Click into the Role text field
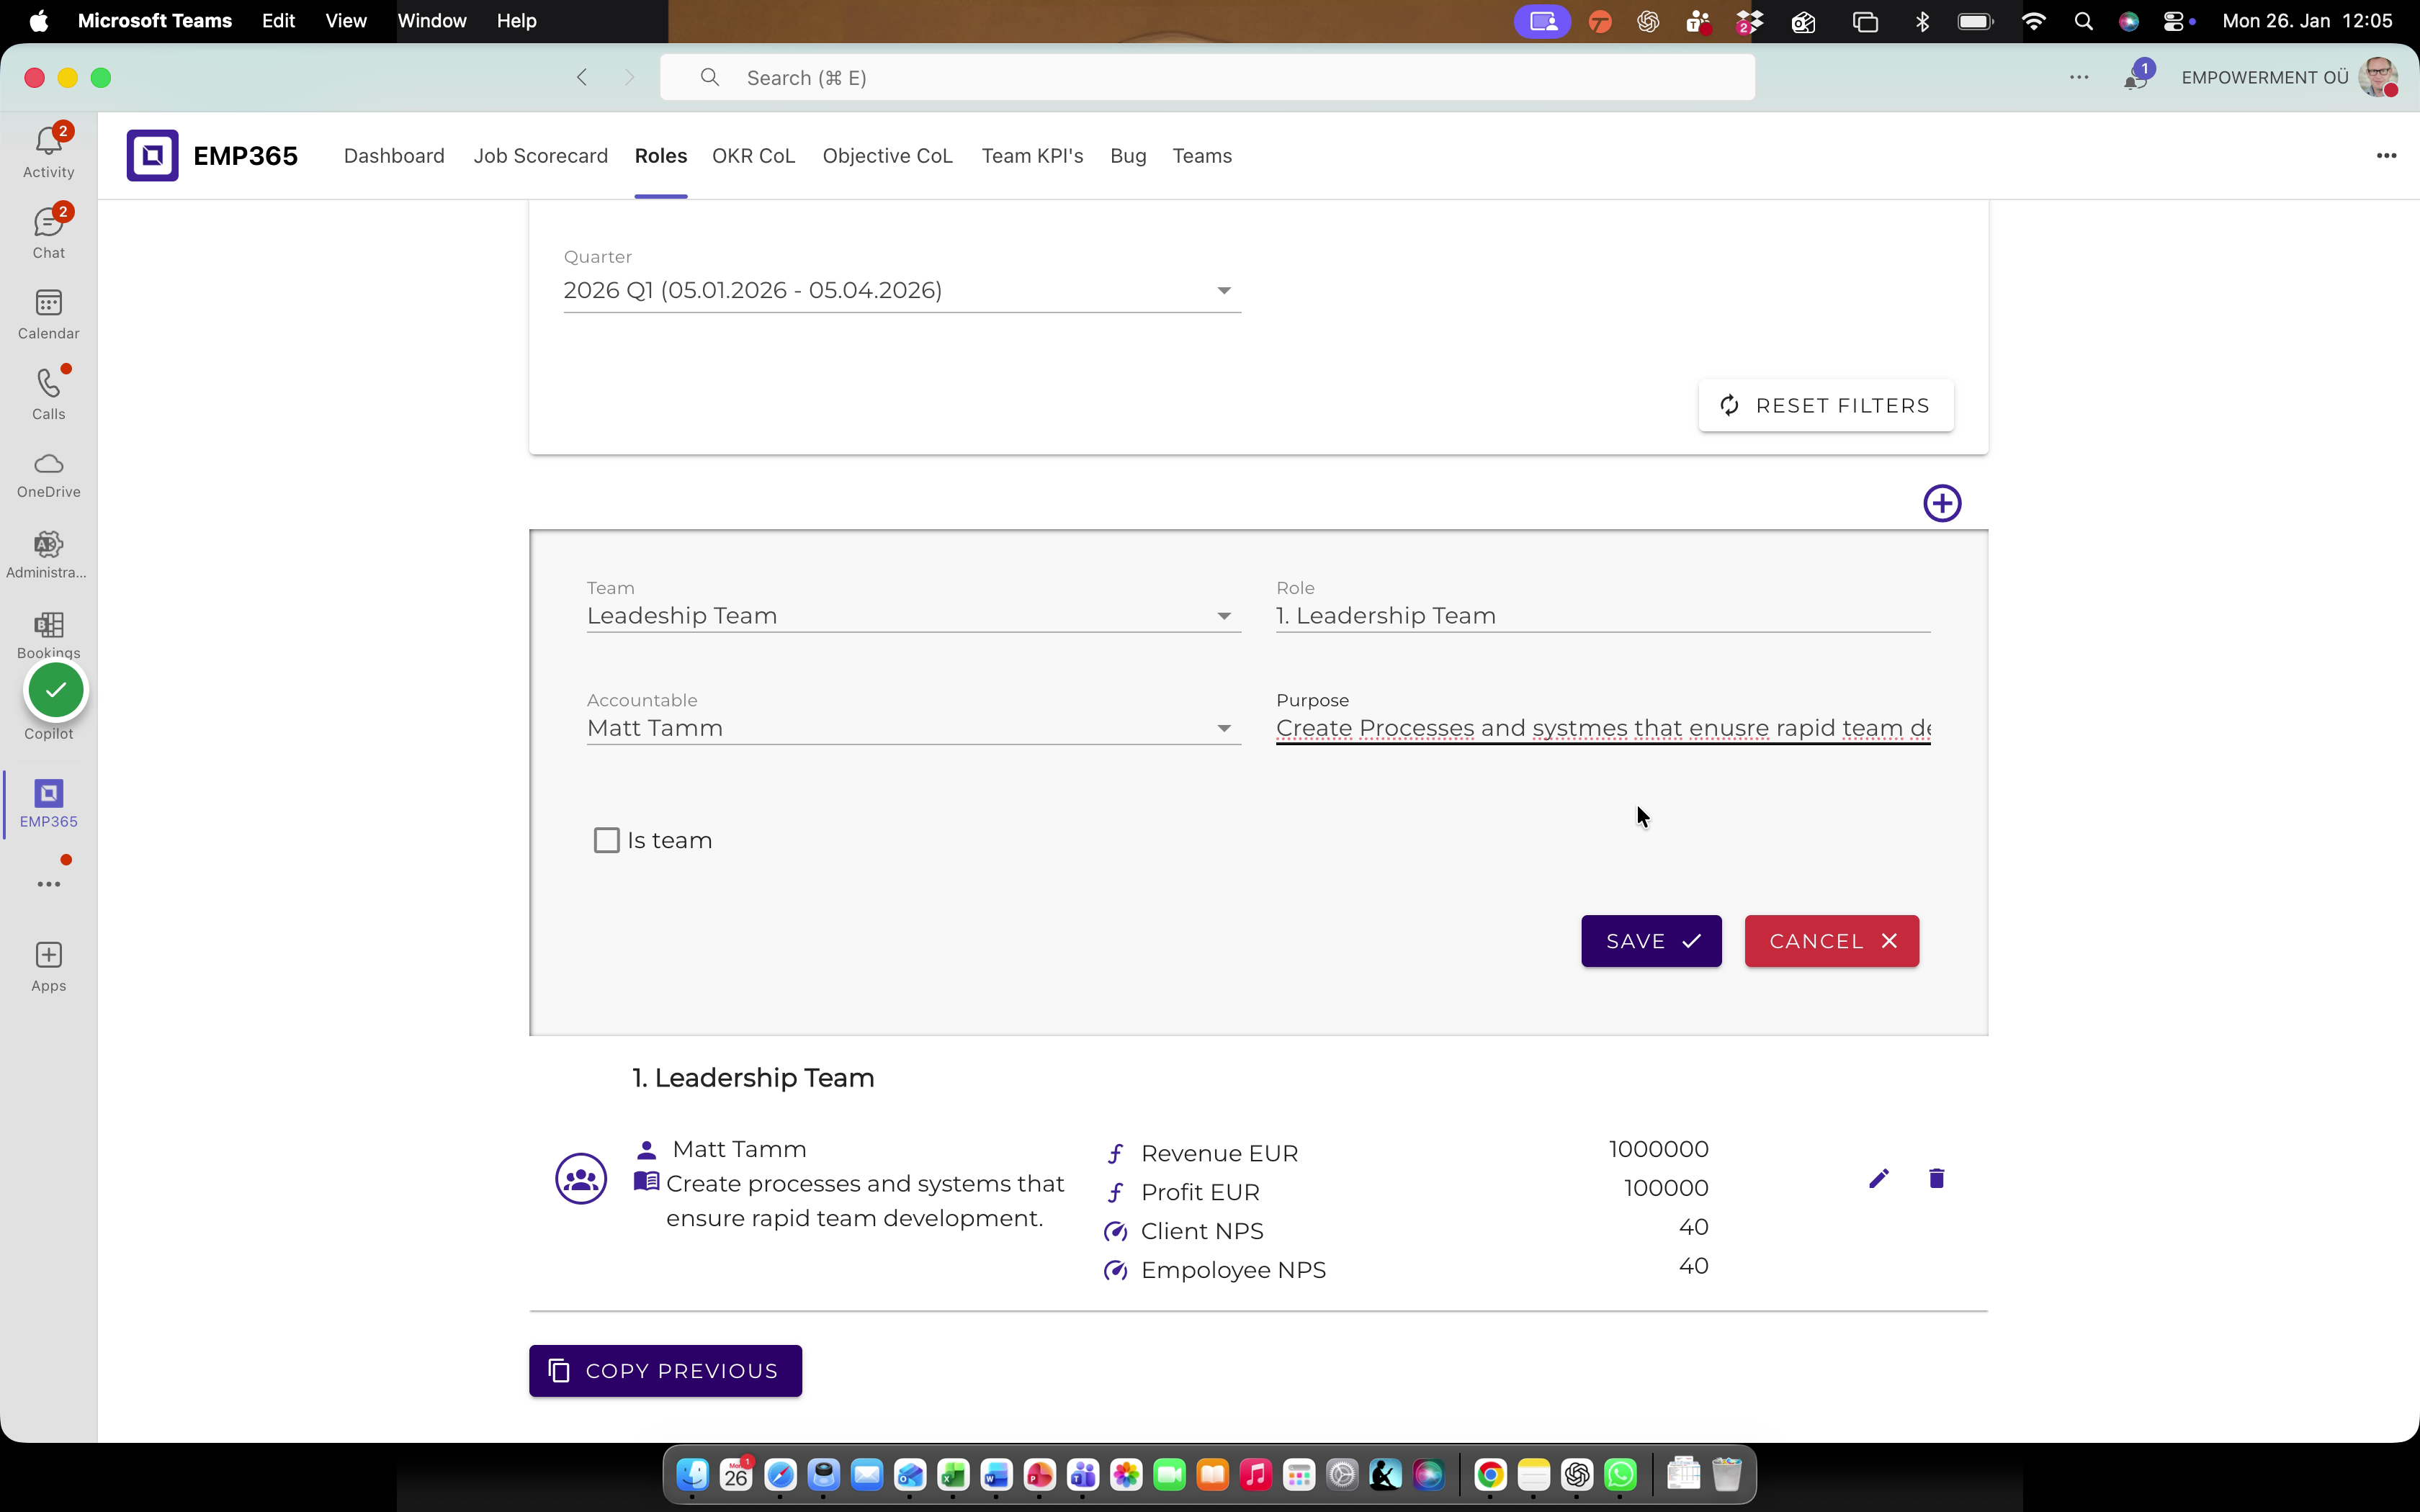The height and width of the screenshot is (1512, 2420). [x=1602, y=616]
